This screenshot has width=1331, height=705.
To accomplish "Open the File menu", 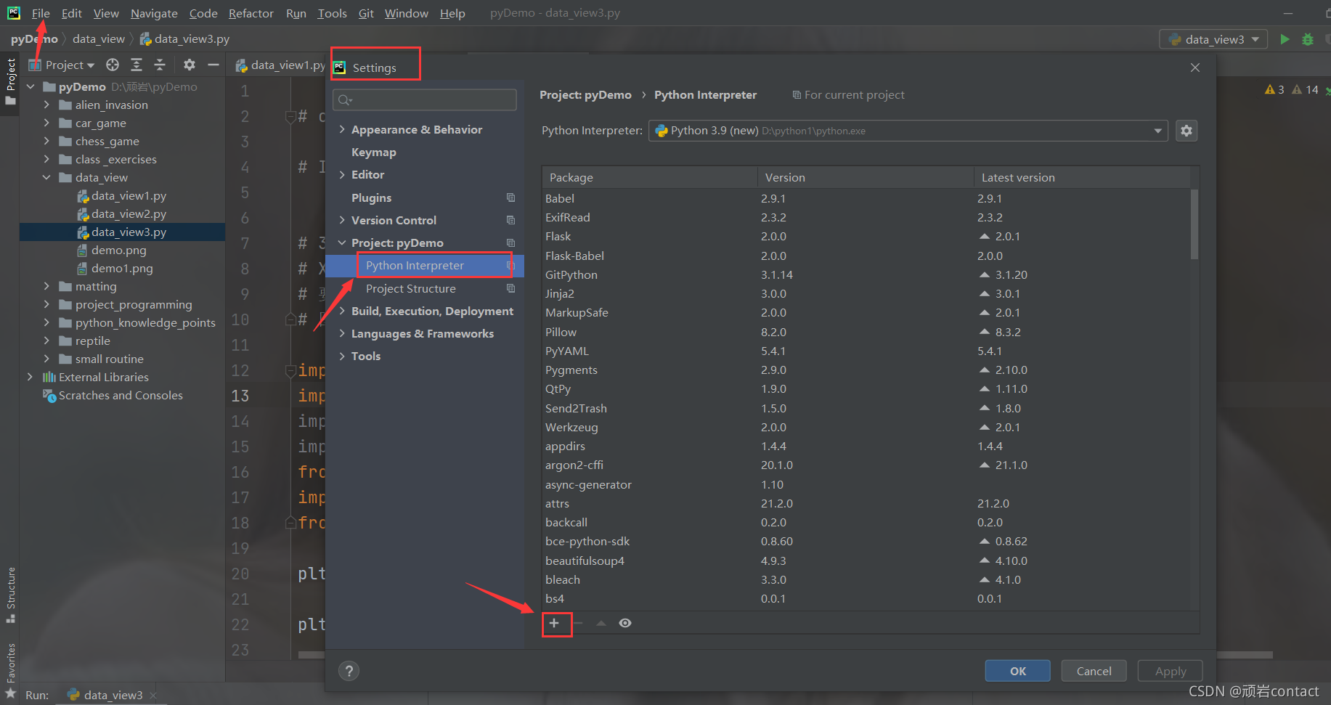I will [x=41, y=13].
